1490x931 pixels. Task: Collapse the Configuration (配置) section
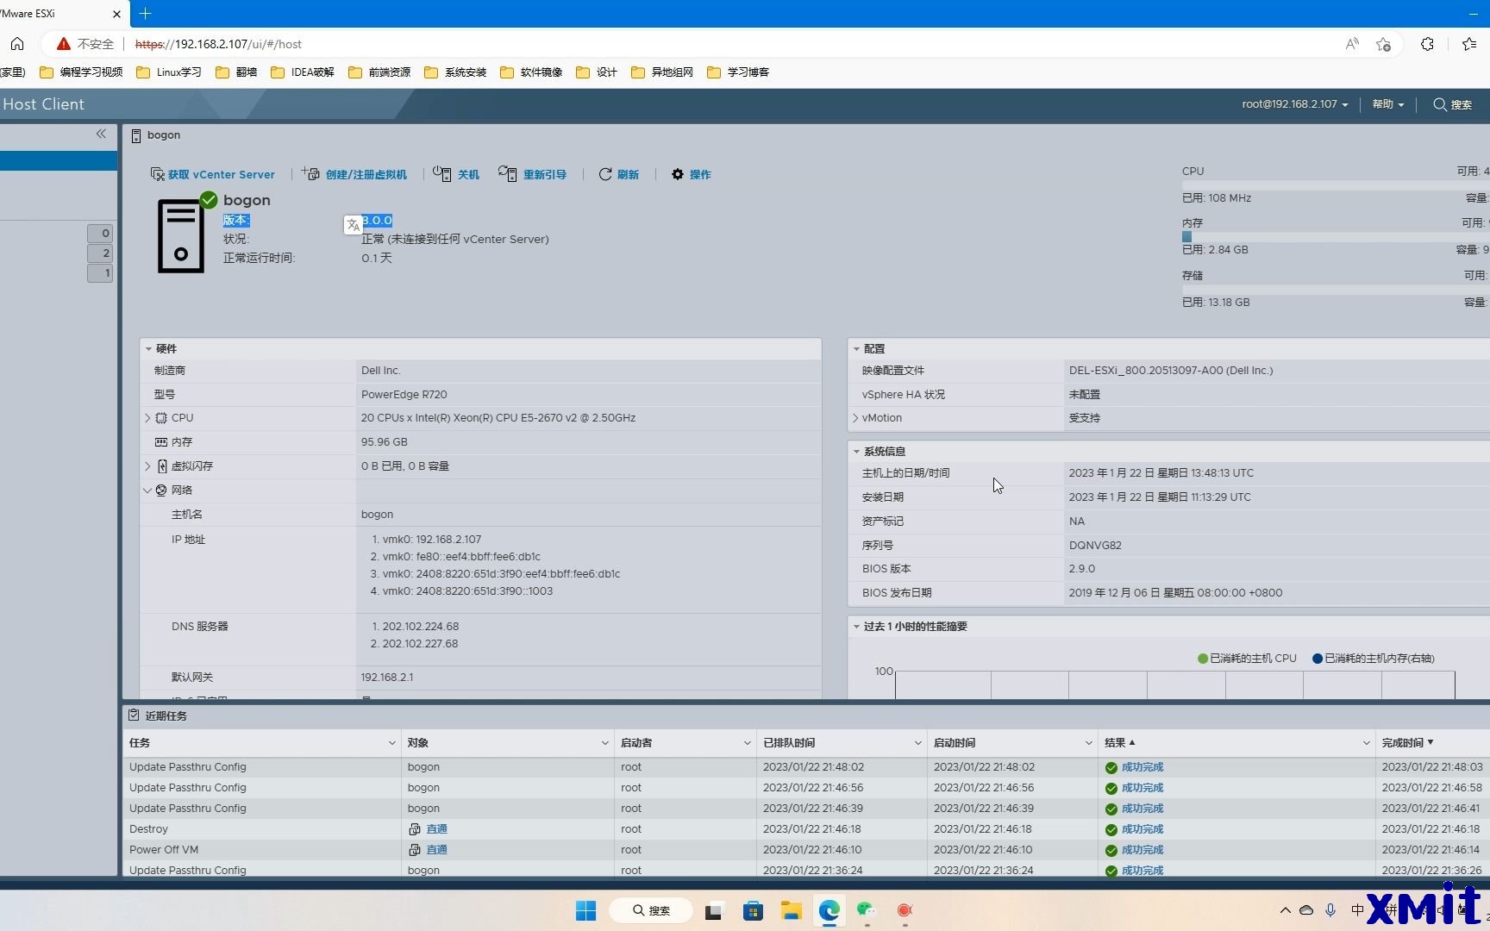[x=856, y=349]
